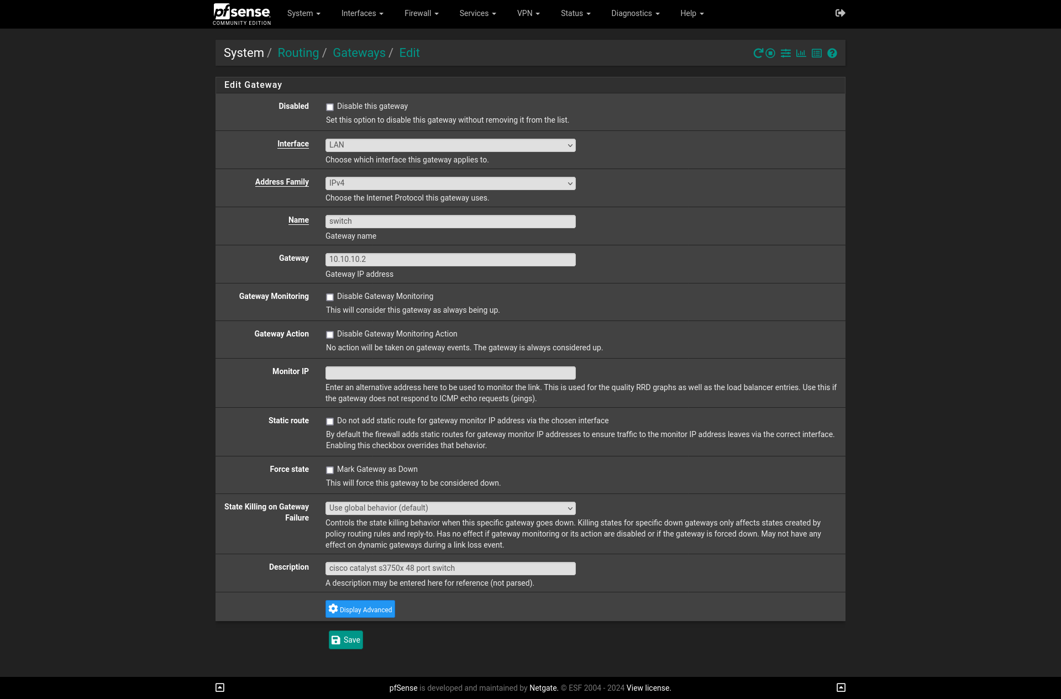This screenshot has width=1061, height=699.
Task: Click the Address Family field label
Action: (282, 182)
